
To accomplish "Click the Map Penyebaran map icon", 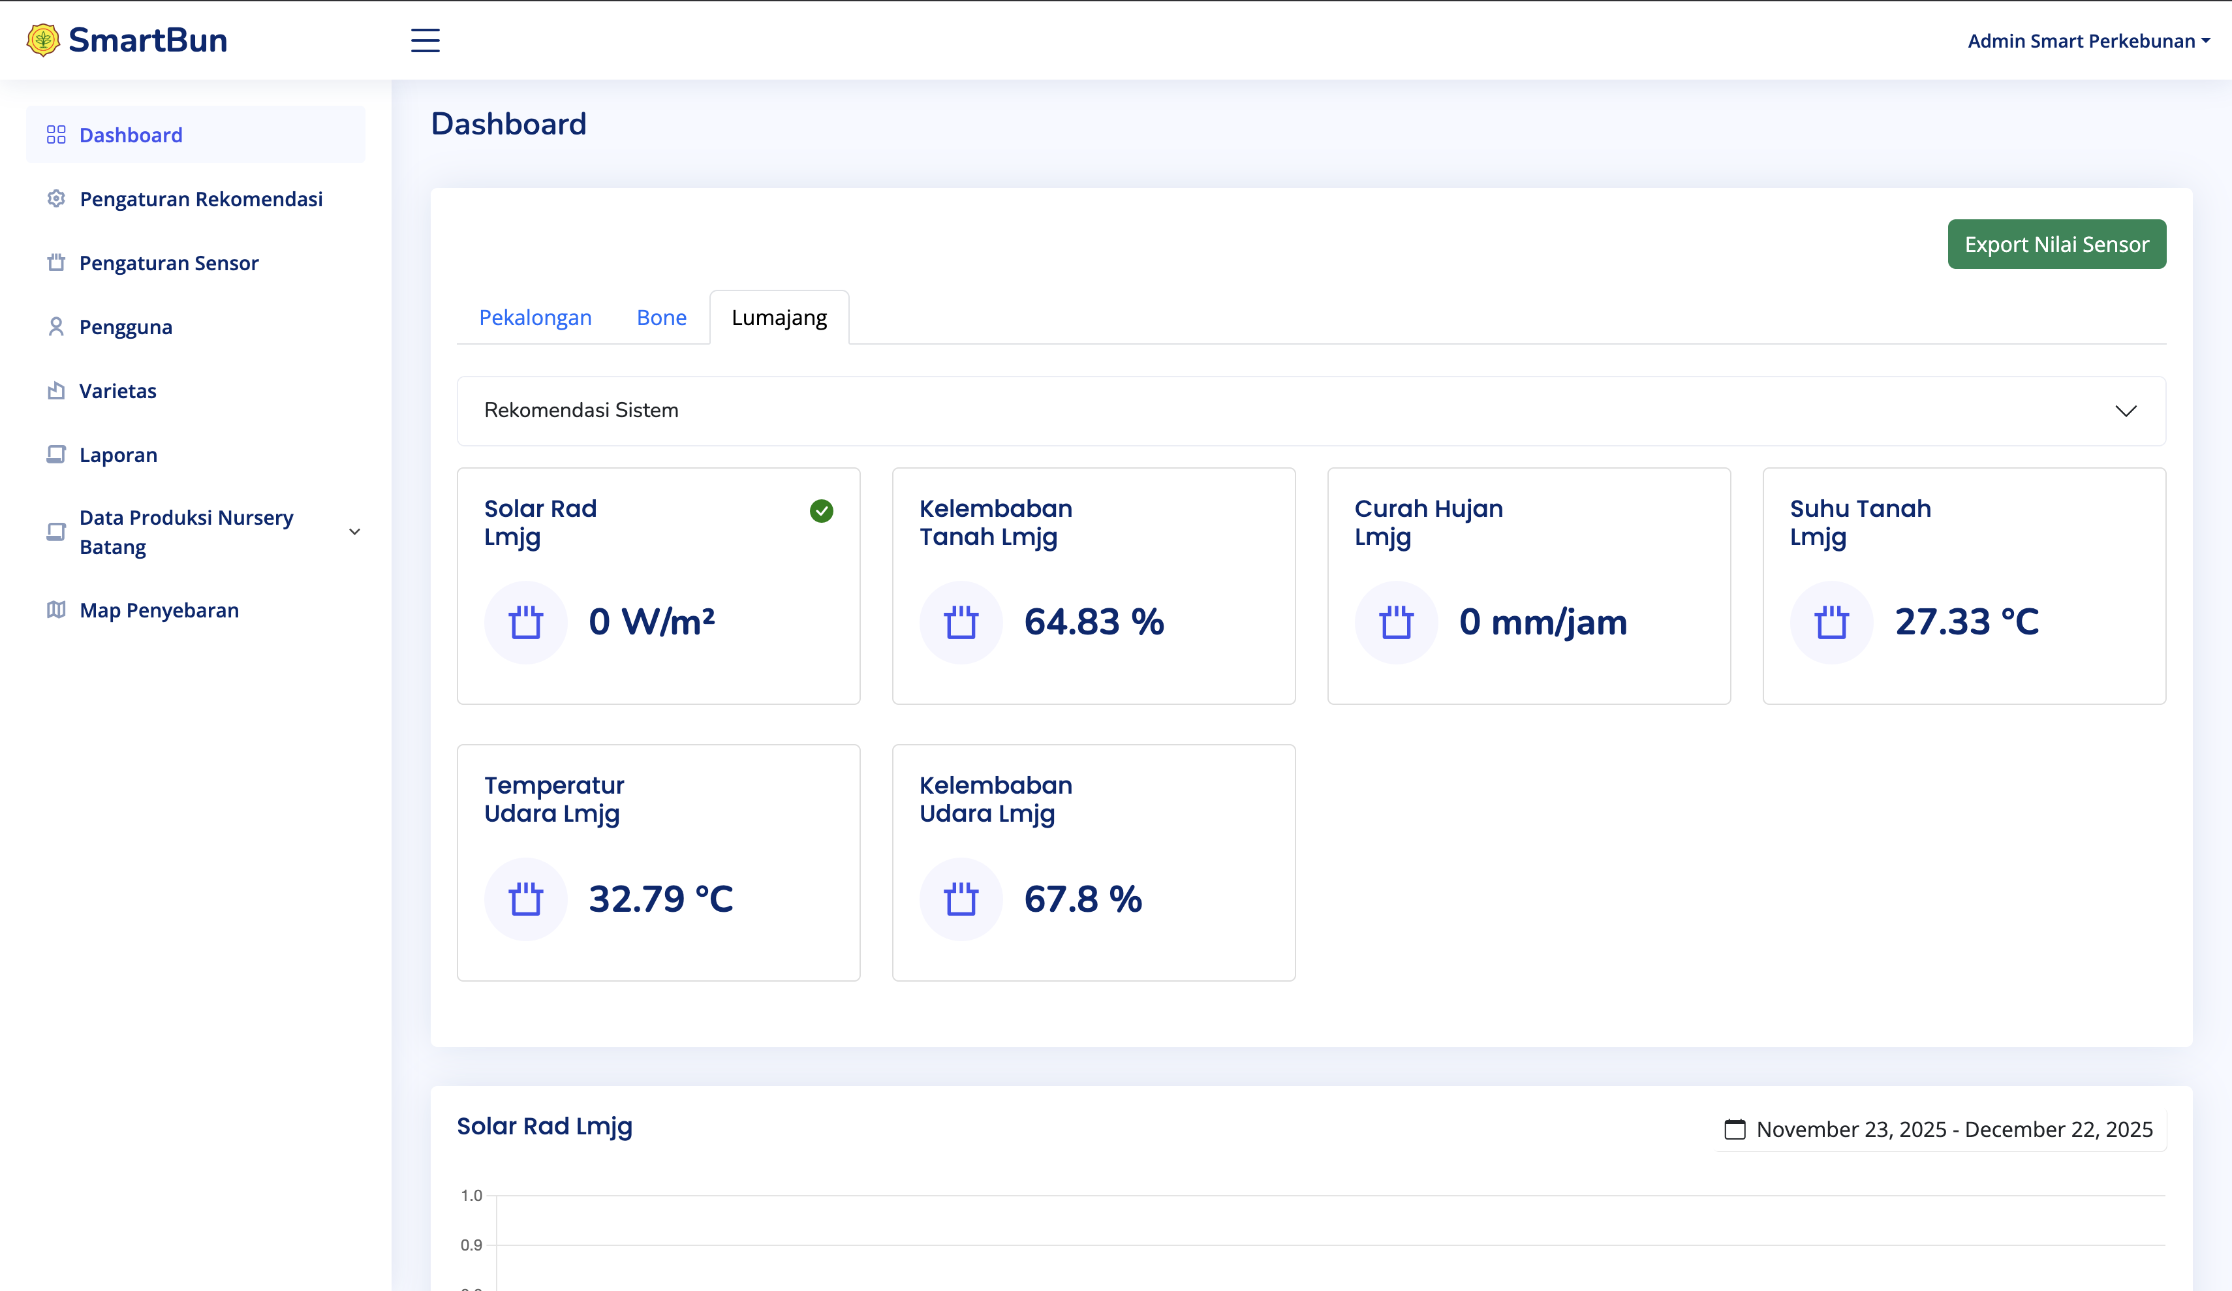I will (56, 610).
